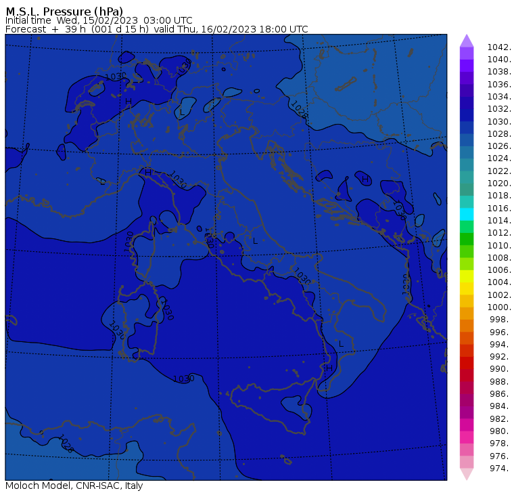Pick the red swatch between 990 and 992
This screenshot has width=514, height=495.
[467, 363]
